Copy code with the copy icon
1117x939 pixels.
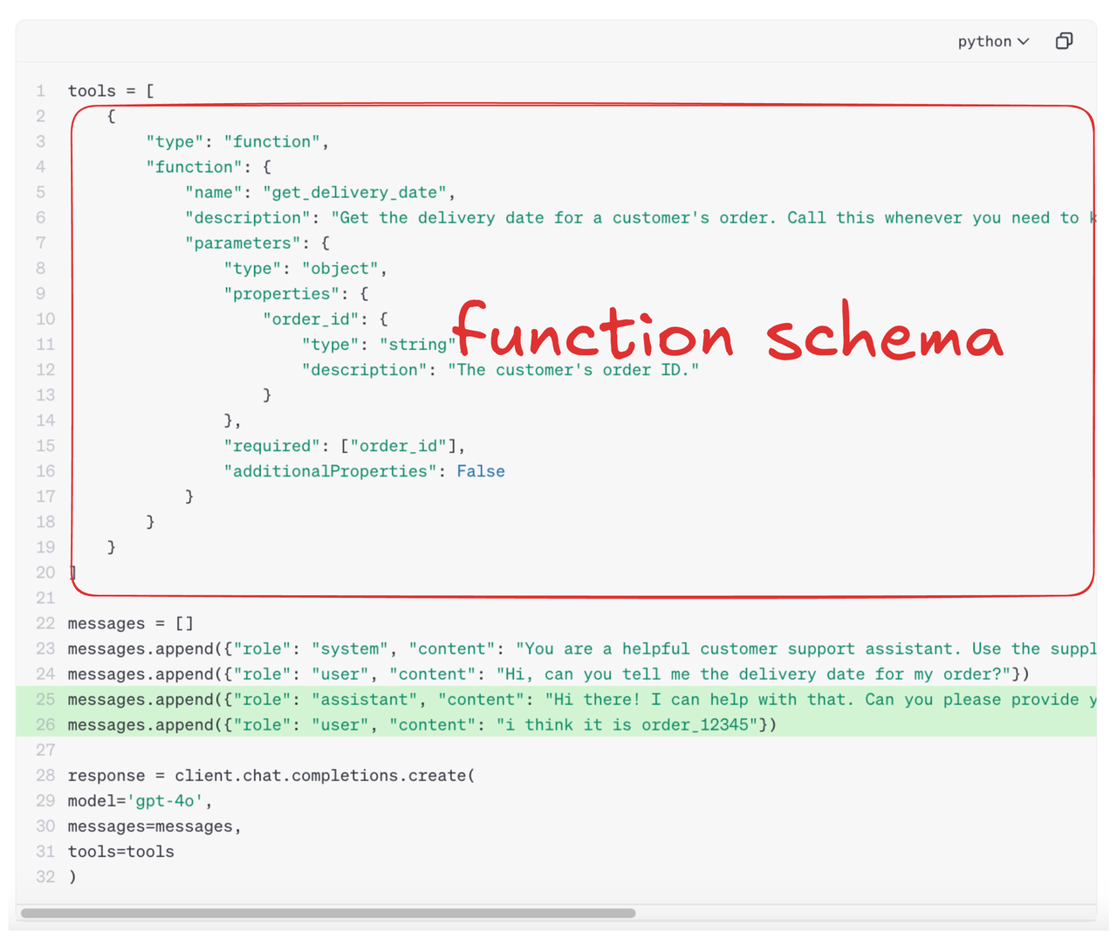tap(1064, 41)
